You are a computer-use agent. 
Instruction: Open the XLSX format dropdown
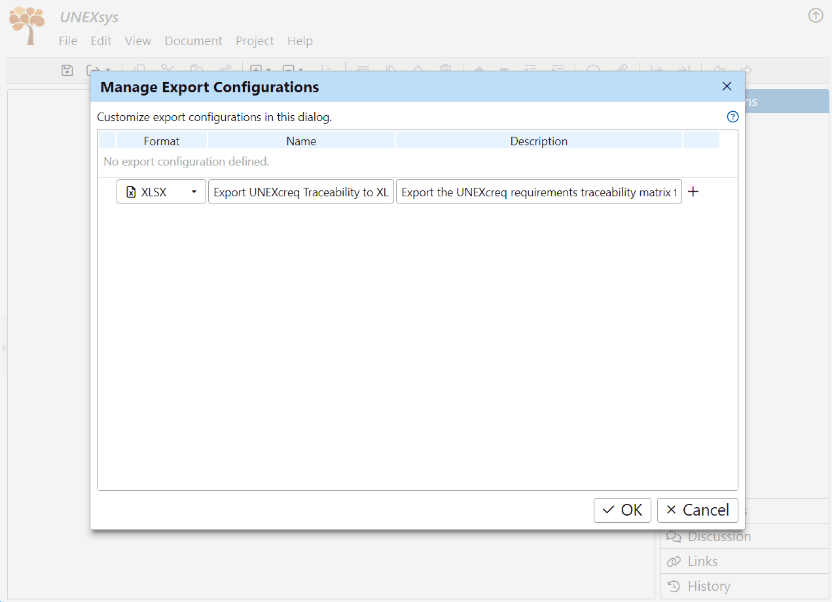[161, 192]
